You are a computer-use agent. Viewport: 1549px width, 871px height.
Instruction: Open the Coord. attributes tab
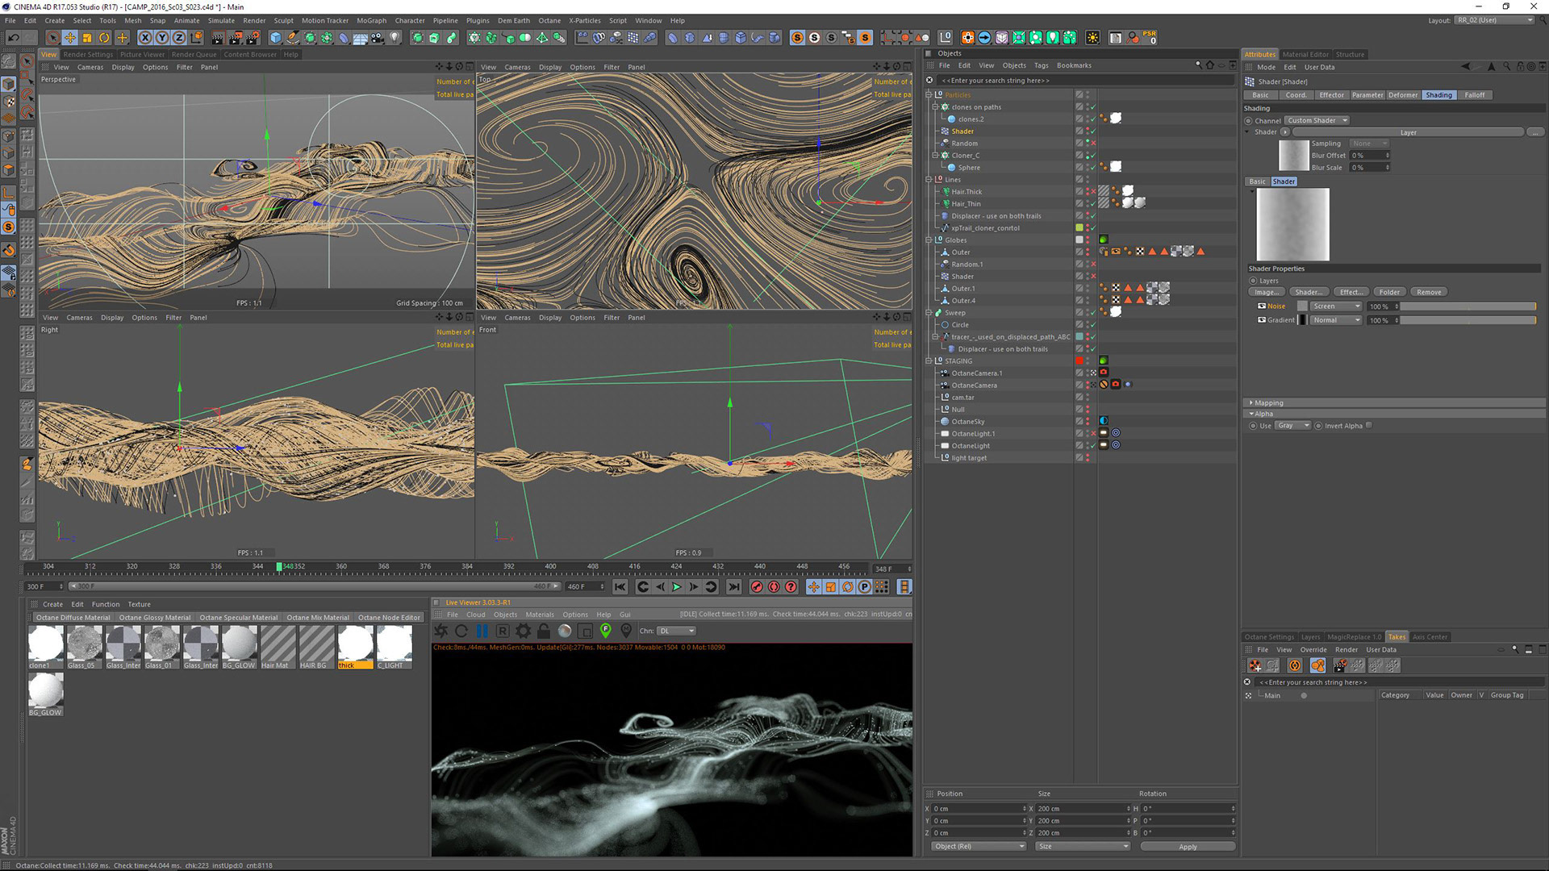[x=1296, y=95]
